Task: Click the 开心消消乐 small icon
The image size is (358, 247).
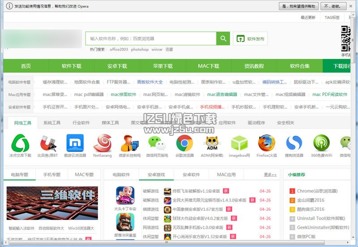Action: [x=167, y=237]
